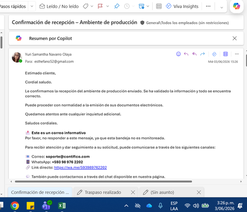Switch to the Confirmación de recepción tab
247x212 pixels.
coord(40,192)
